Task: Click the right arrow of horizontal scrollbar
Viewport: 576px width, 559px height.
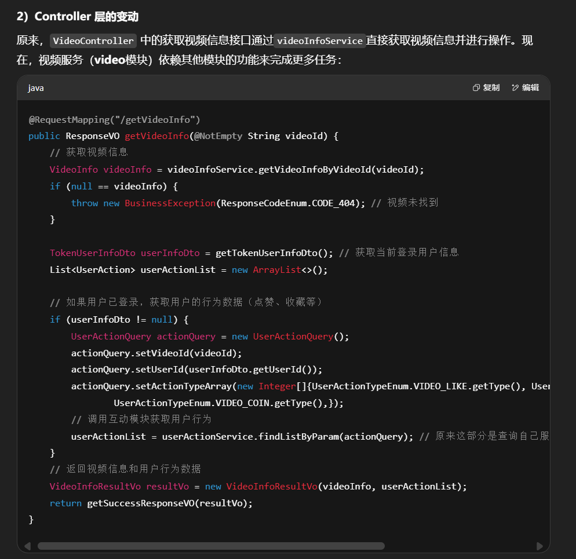Action: coord(539,546)
